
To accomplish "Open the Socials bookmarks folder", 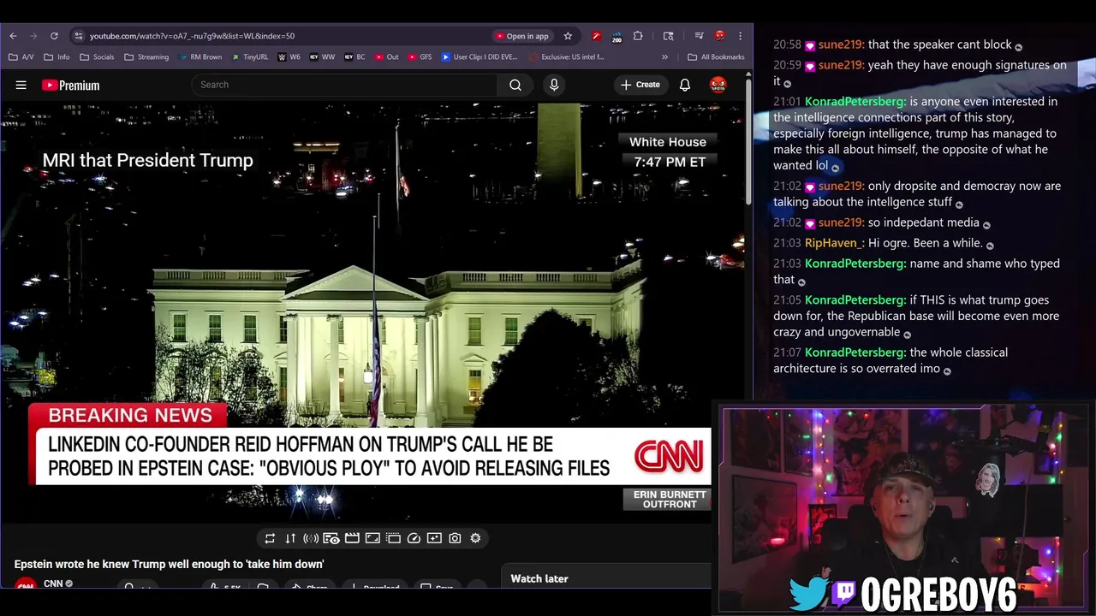I will [97, 57].
